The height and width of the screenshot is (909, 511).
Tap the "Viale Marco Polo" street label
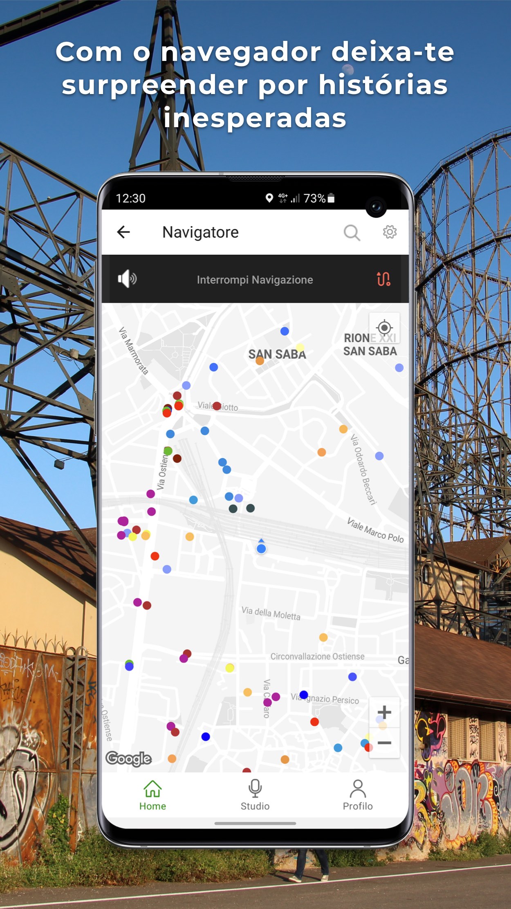375,530
